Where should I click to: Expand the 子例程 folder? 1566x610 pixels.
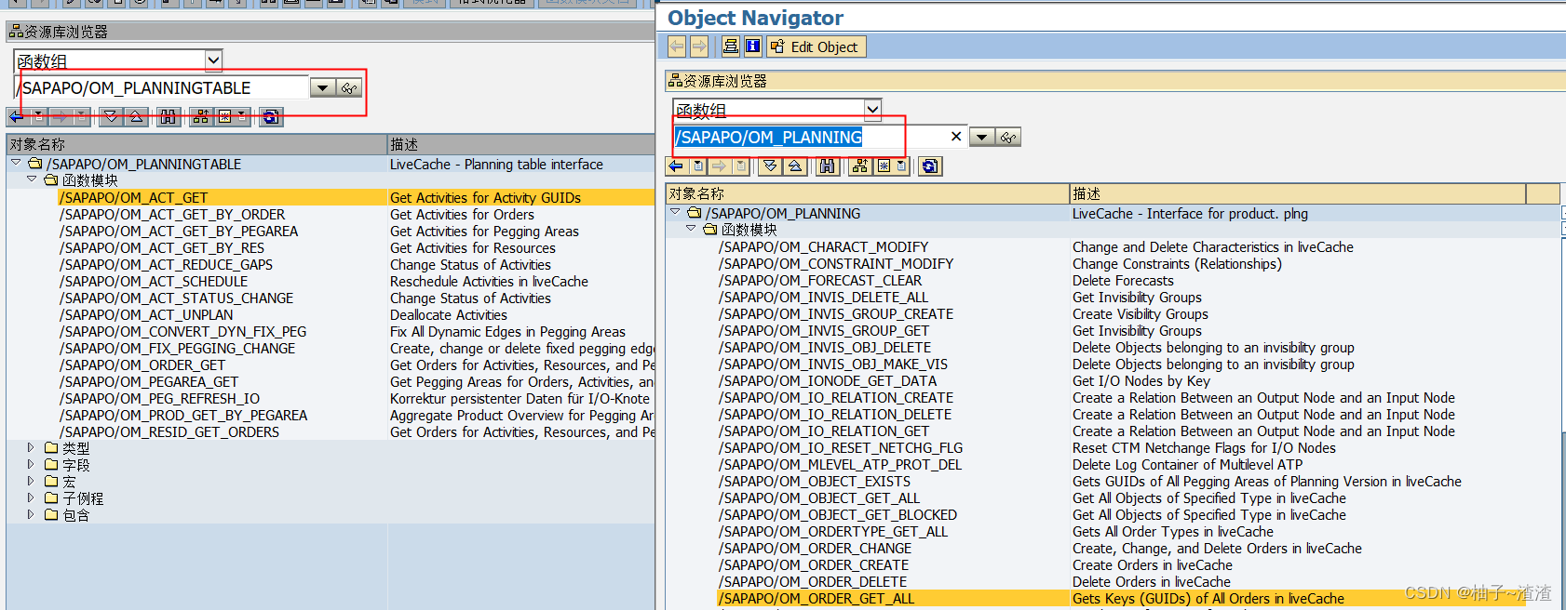pos(31,498)
